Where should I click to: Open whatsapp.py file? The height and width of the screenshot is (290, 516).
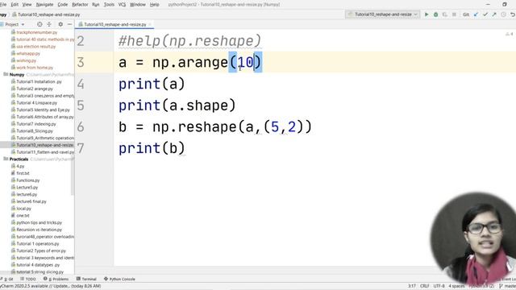[x=28, y=54]
